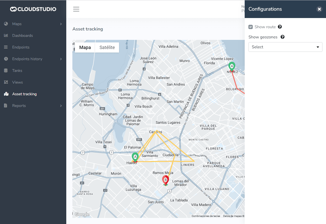Screen dimensions: 326x224
Task: Open the Tanks menu item
Action: point(33,71)
